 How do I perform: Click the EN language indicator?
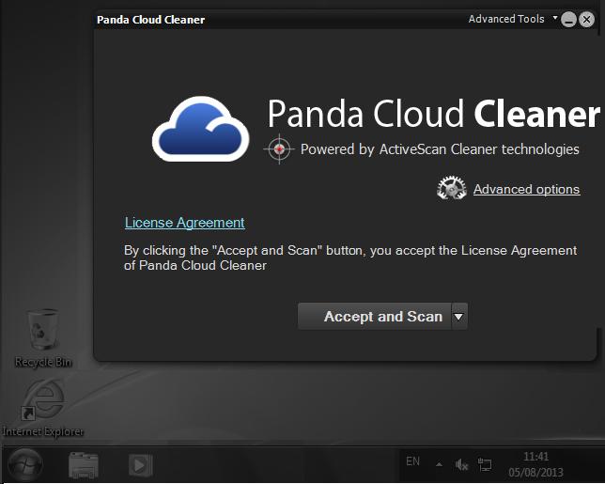pos(412,461)
